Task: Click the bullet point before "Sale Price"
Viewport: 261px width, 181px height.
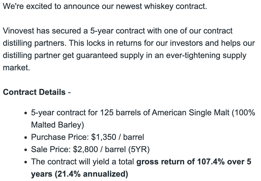Action: click(x=25, y=150)
